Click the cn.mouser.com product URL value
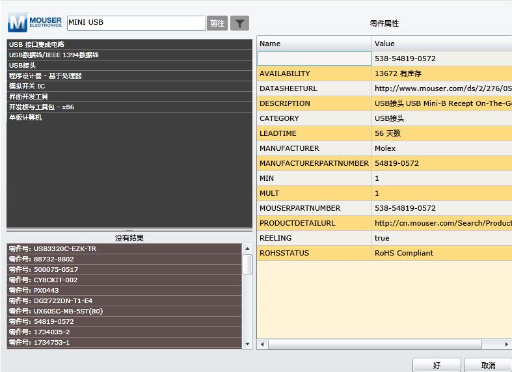Viewport: 512px width, 372px height. click(x=443, y=224)
